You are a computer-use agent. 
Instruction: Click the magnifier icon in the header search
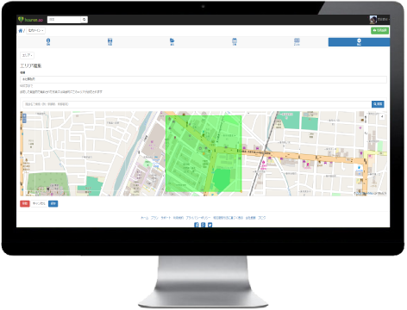click(85, 20)
